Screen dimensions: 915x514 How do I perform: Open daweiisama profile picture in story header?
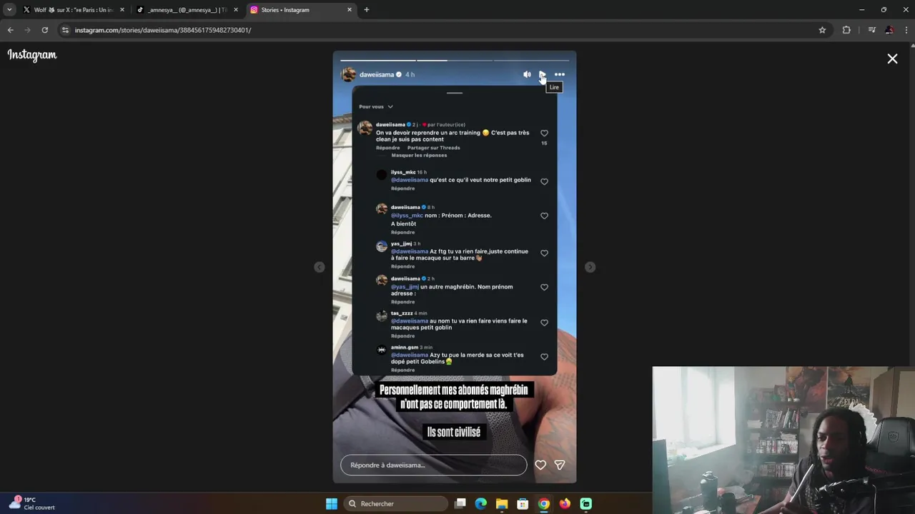coord(349,74)
